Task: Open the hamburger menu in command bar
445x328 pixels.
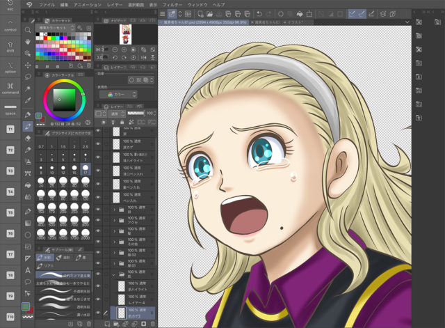Action: click(x=162, y=14)
